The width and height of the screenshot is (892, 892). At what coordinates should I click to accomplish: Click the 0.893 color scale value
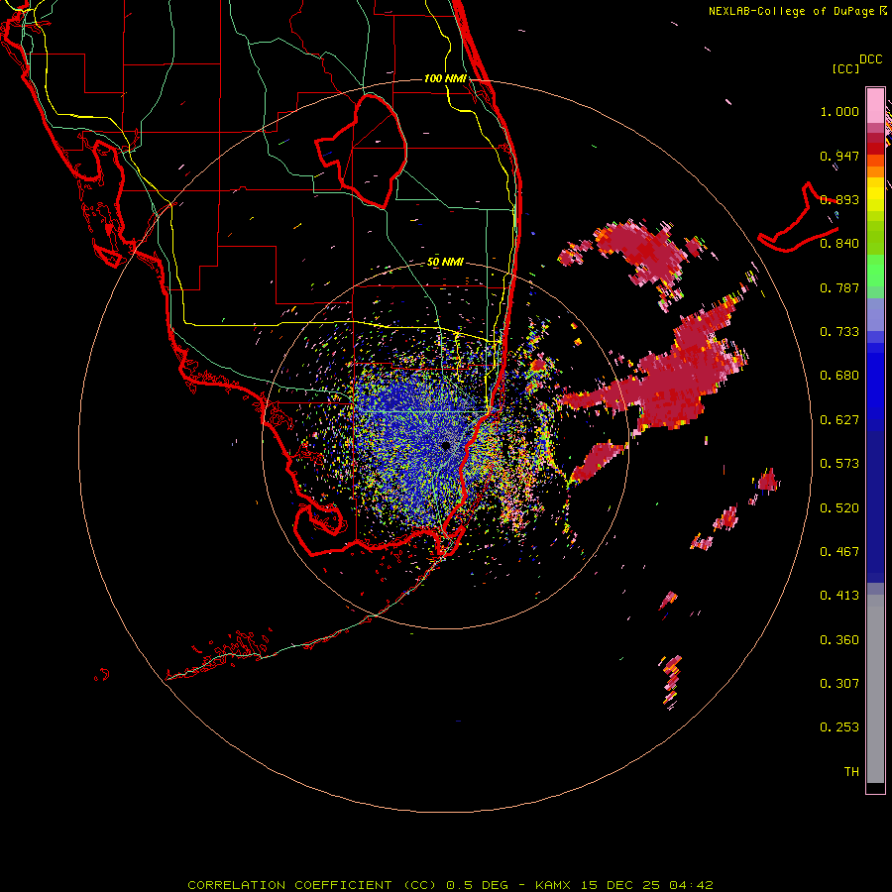point(839,199)
